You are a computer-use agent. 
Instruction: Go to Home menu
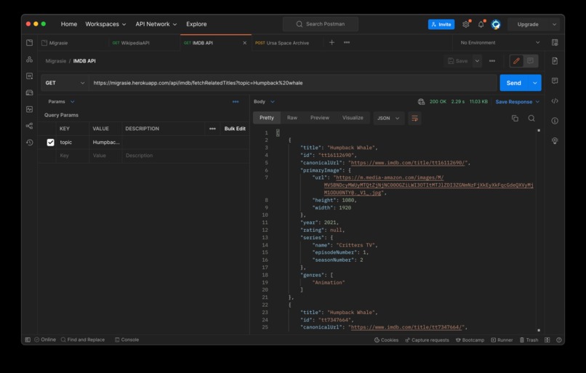(69, 24)
